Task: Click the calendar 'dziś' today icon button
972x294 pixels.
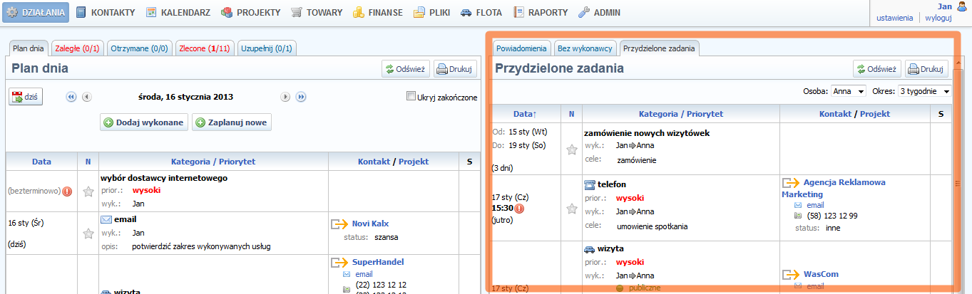Action: [x=25, y=97]
